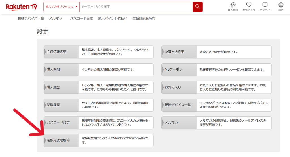Open 楽天ポイント支払い in top navigation
The image size is (290, 157).
113,19
